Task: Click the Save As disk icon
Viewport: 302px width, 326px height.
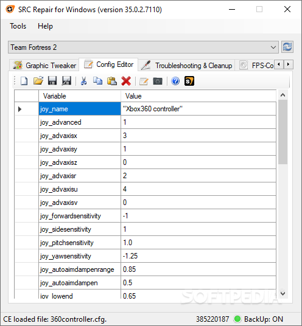Action: (x=66, y=81)
